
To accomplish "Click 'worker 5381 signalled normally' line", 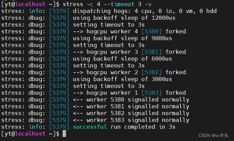I will (138, 107).
